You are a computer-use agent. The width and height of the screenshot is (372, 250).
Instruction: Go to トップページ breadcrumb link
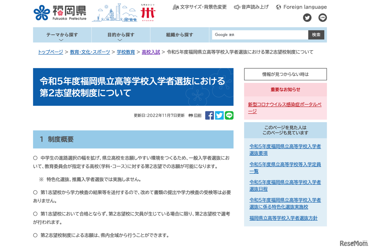pos(51,52)
